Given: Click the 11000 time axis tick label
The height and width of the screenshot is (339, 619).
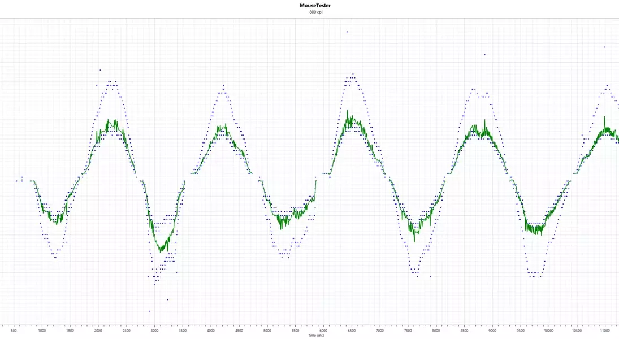Looking at the screenshot, I should [x=605, y=330].
